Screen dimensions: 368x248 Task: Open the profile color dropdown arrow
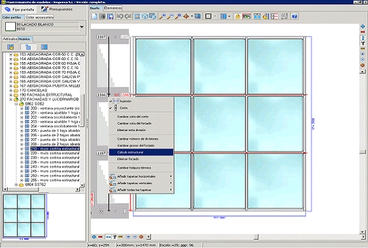(x=82, y=27)
